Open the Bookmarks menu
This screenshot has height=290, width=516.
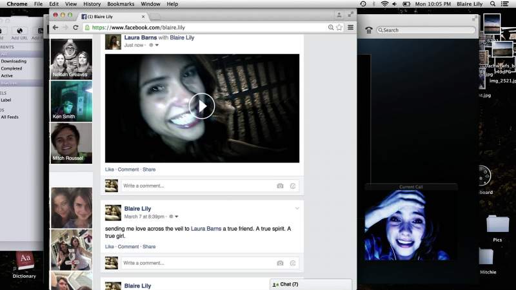pyautogui.click(x=121, y=4)
